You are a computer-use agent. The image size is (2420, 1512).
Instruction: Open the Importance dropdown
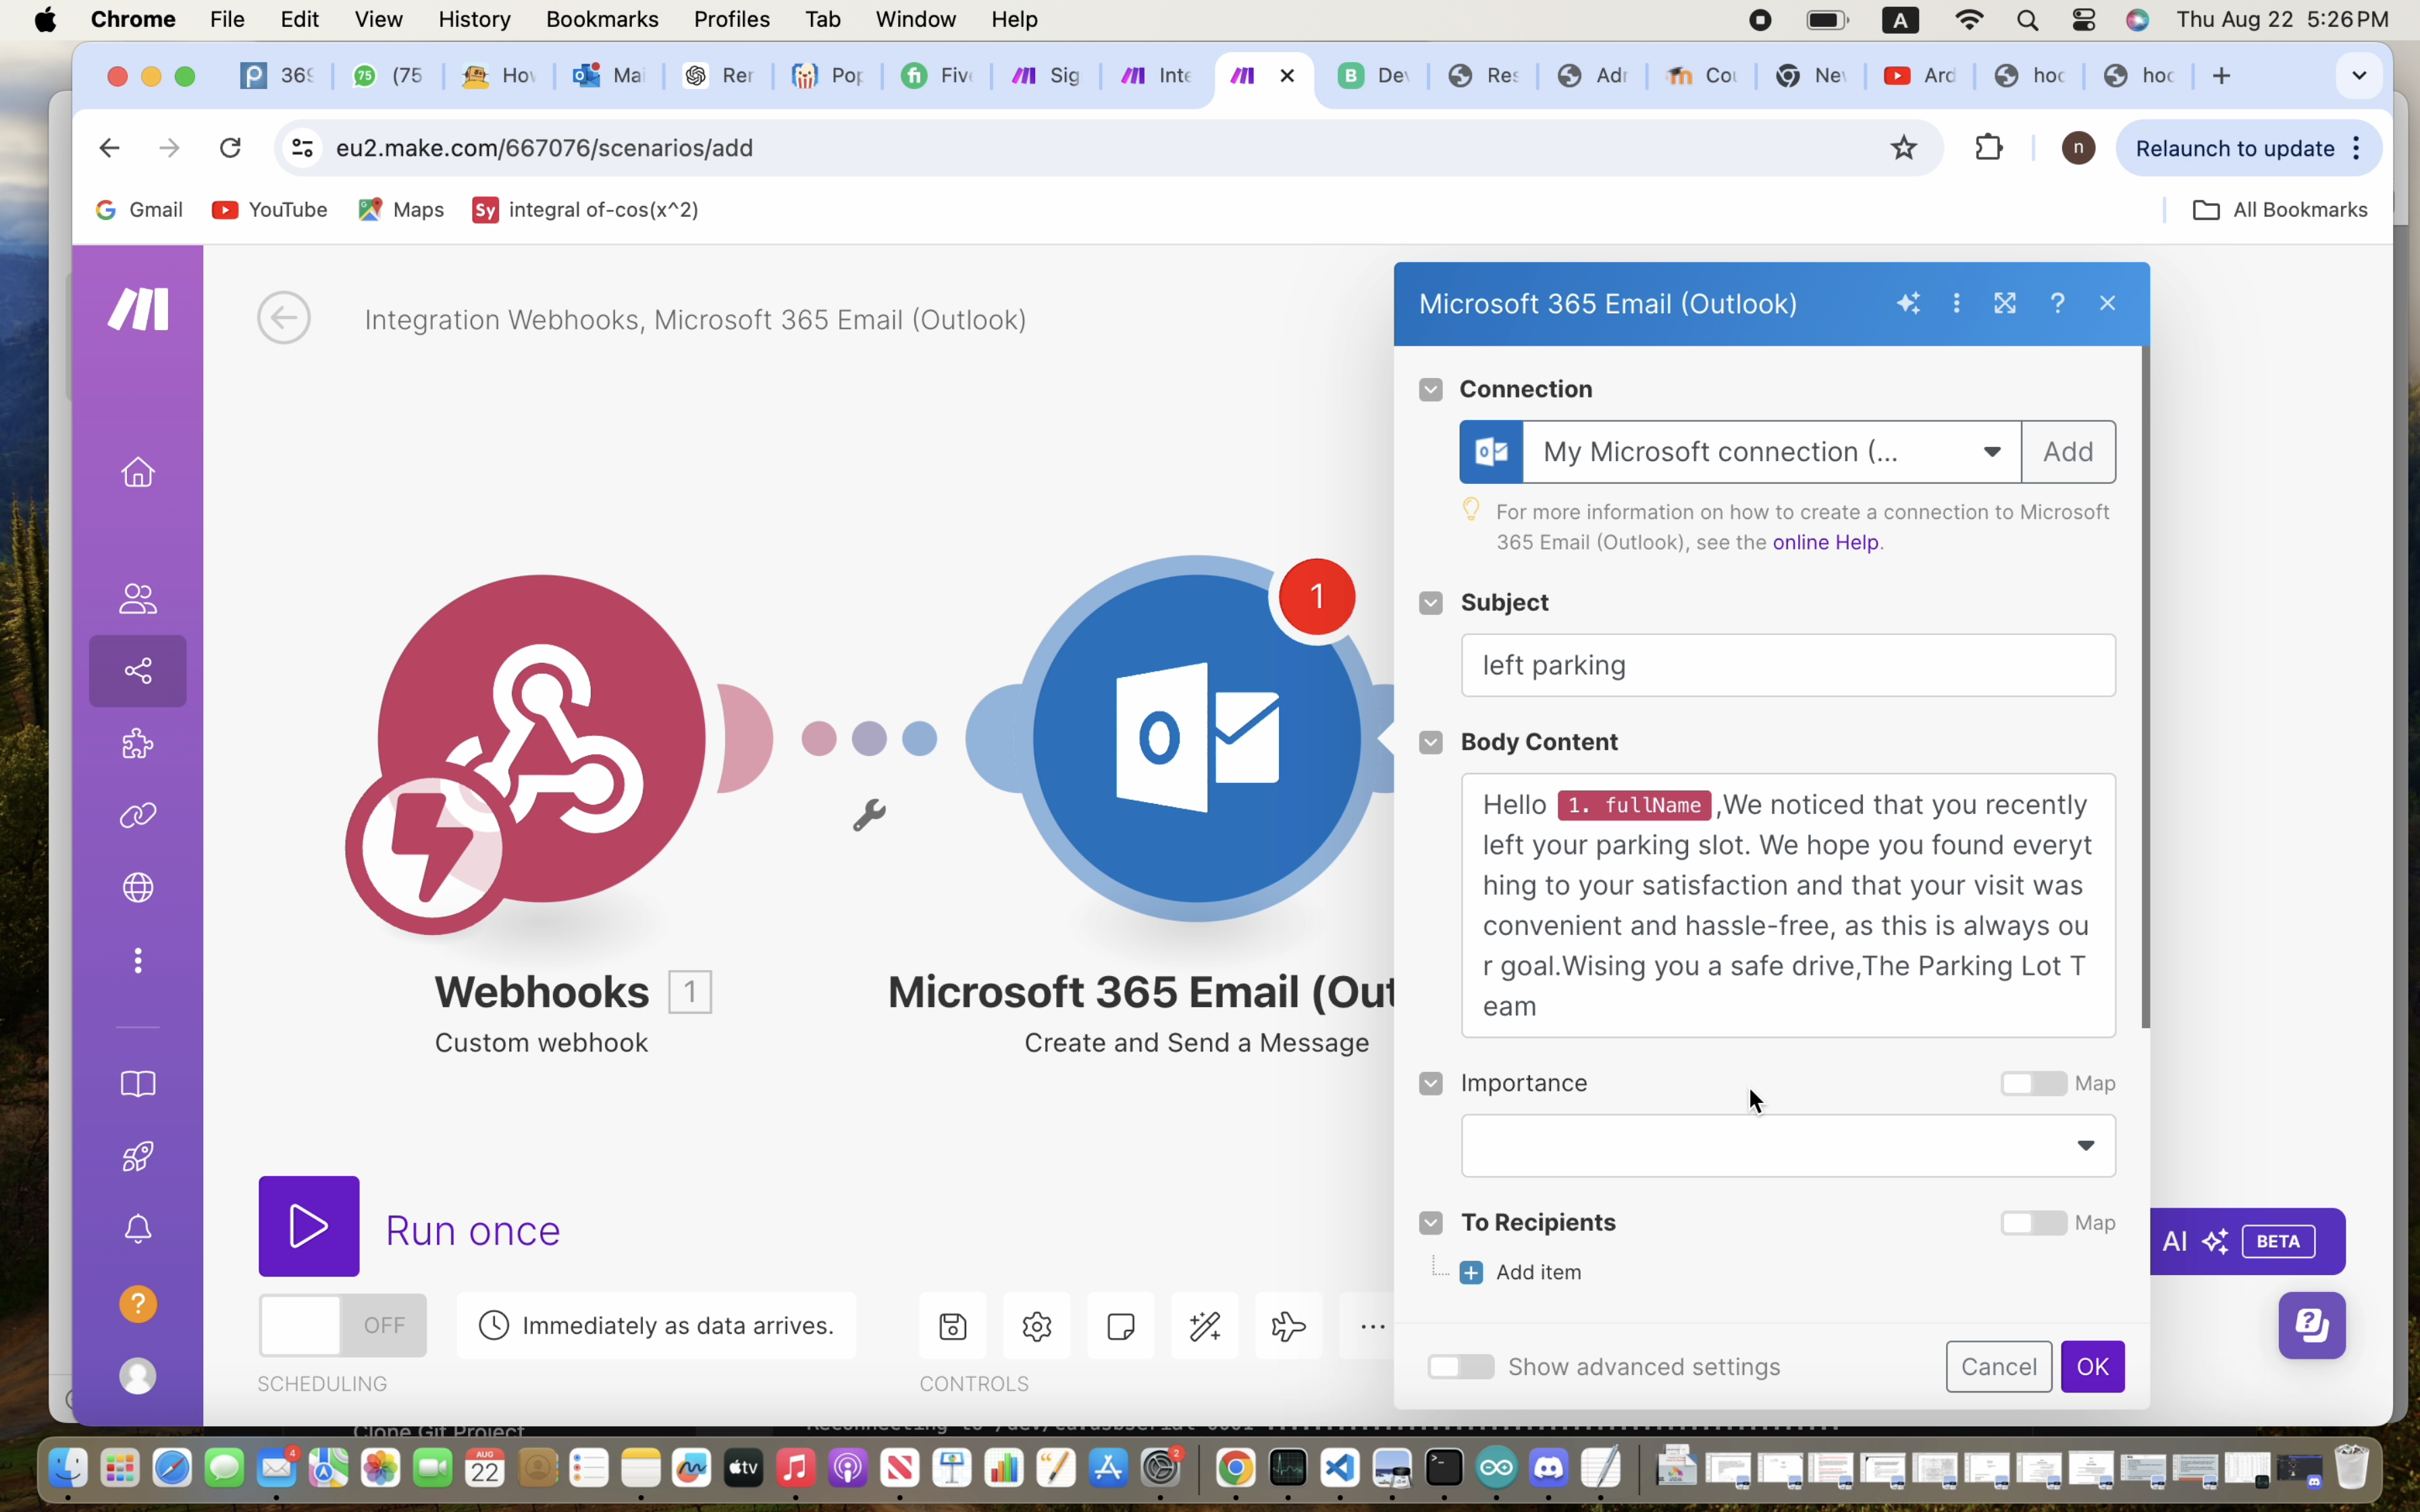1788,1145
